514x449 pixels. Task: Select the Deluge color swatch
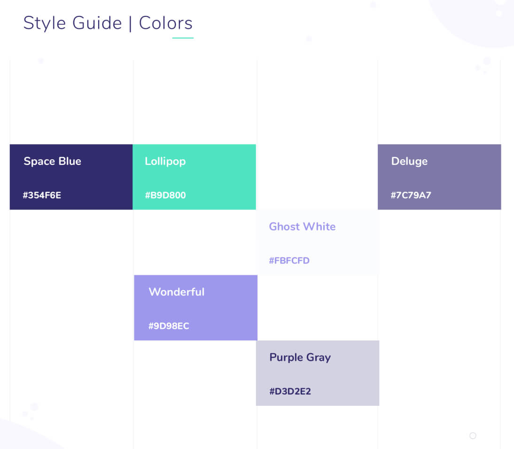click(439, 177)
